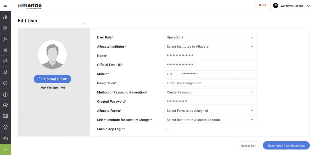The image size is (314, 155).
Task: Open the form checklist icon in sidebar
Action: click(5, 50)
